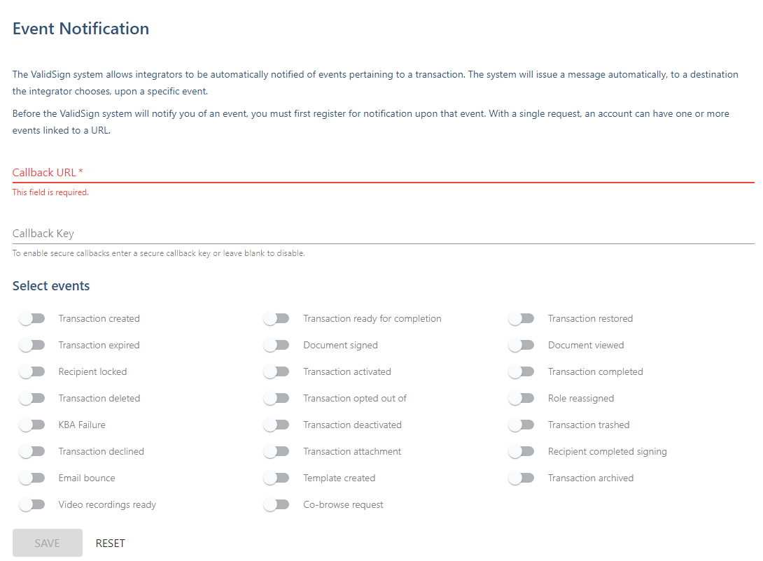Enable Email bounce notifications
763x561 pixels.
[x=32, y=478]
